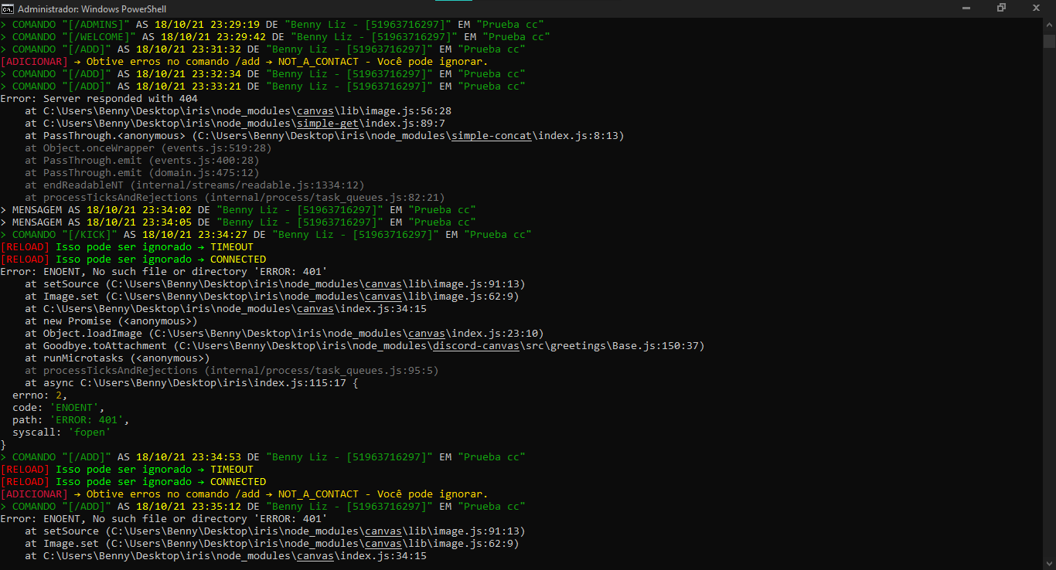The width and height of the screenshot is (1056, 570).
Task: Click the restore/maximize icon on the title bar
Action: (x=1001, y=8)
